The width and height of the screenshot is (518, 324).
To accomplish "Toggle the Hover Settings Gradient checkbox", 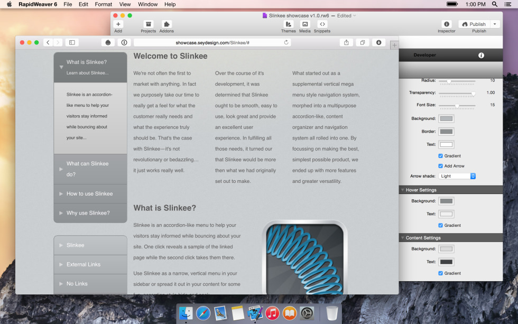I will (x=440, y=225).
